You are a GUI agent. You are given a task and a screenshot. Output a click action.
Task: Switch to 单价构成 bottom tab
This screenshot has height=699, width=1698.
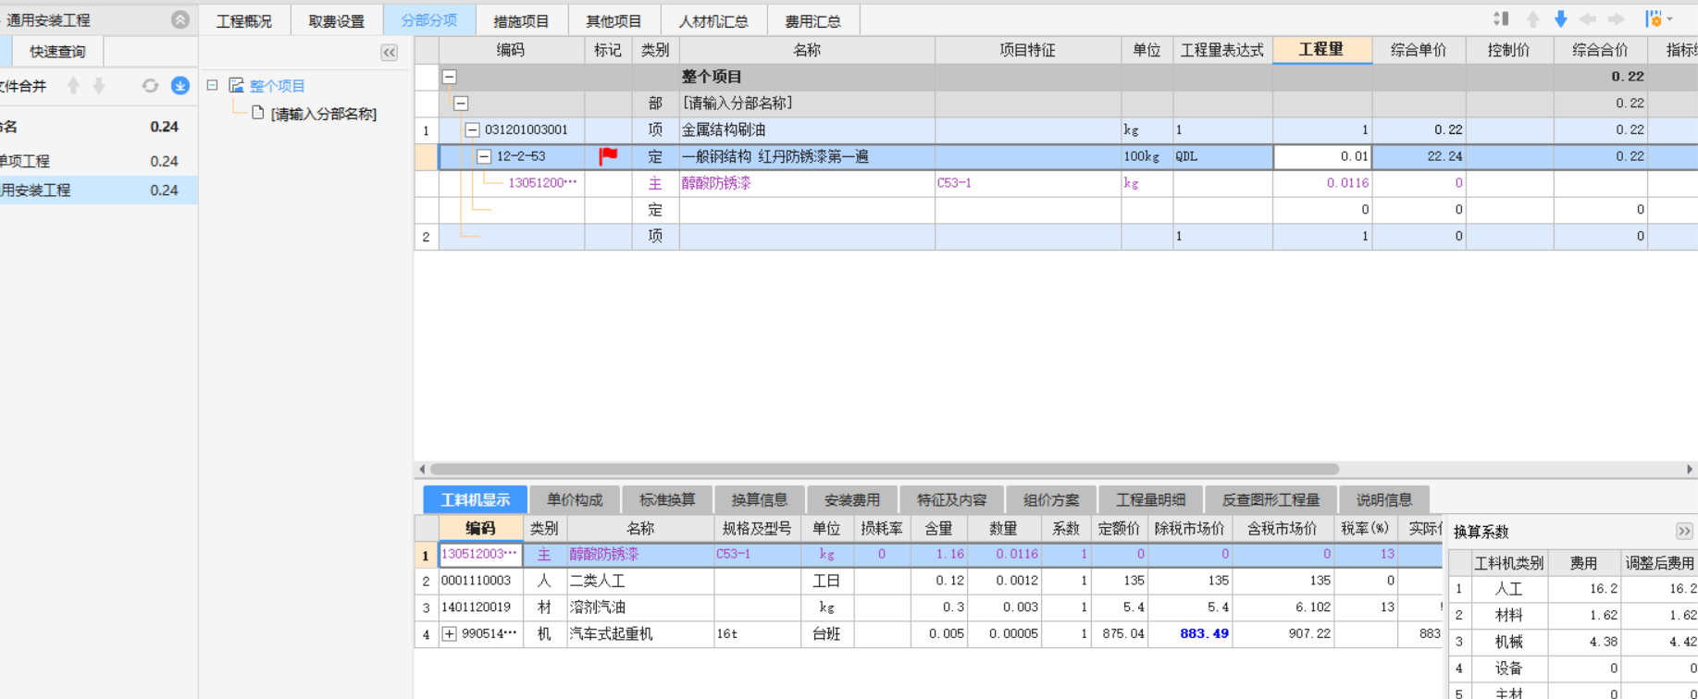[575, 500]
